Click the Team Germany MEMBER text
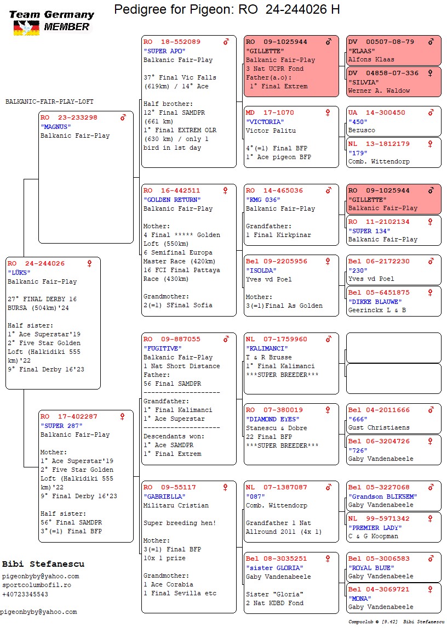Screen dimensions: 447x643 point(52,20)
